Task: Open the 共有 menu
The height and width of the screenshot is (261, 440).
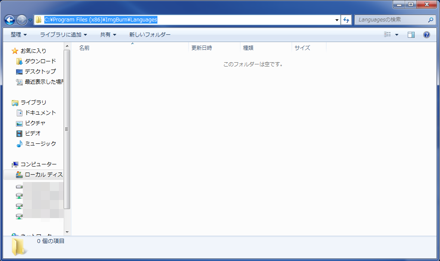Action: tap(108, 34)
